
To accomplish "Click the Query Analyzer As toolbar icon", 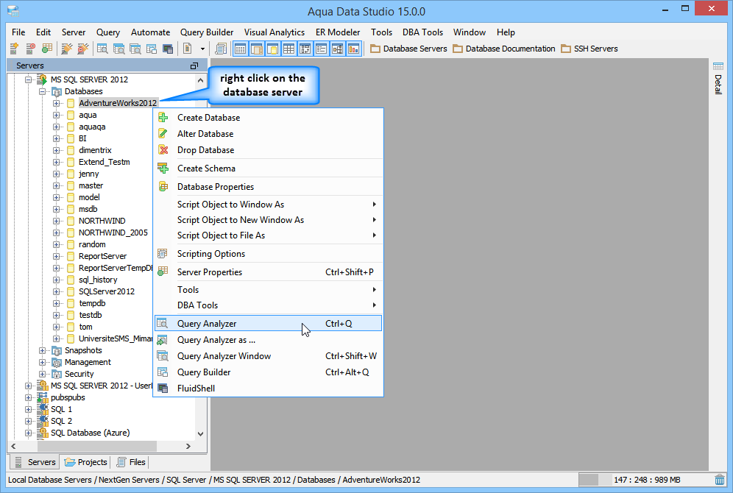I will [x=118, y=48].
